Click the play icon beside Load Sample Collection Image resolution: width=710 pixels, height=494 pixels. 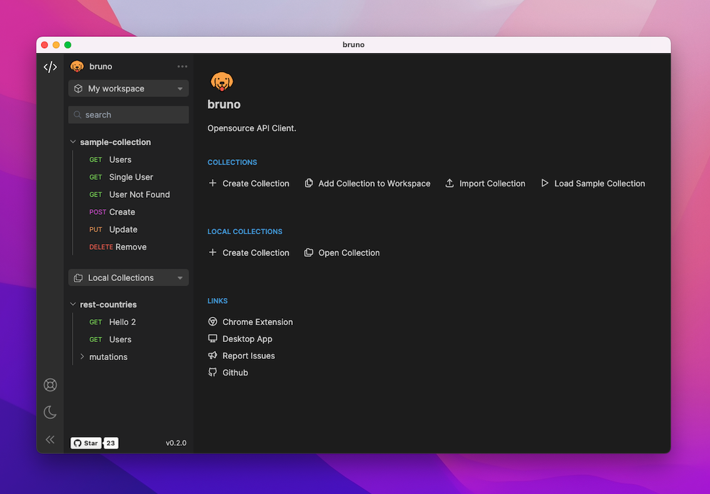point(545,183)
